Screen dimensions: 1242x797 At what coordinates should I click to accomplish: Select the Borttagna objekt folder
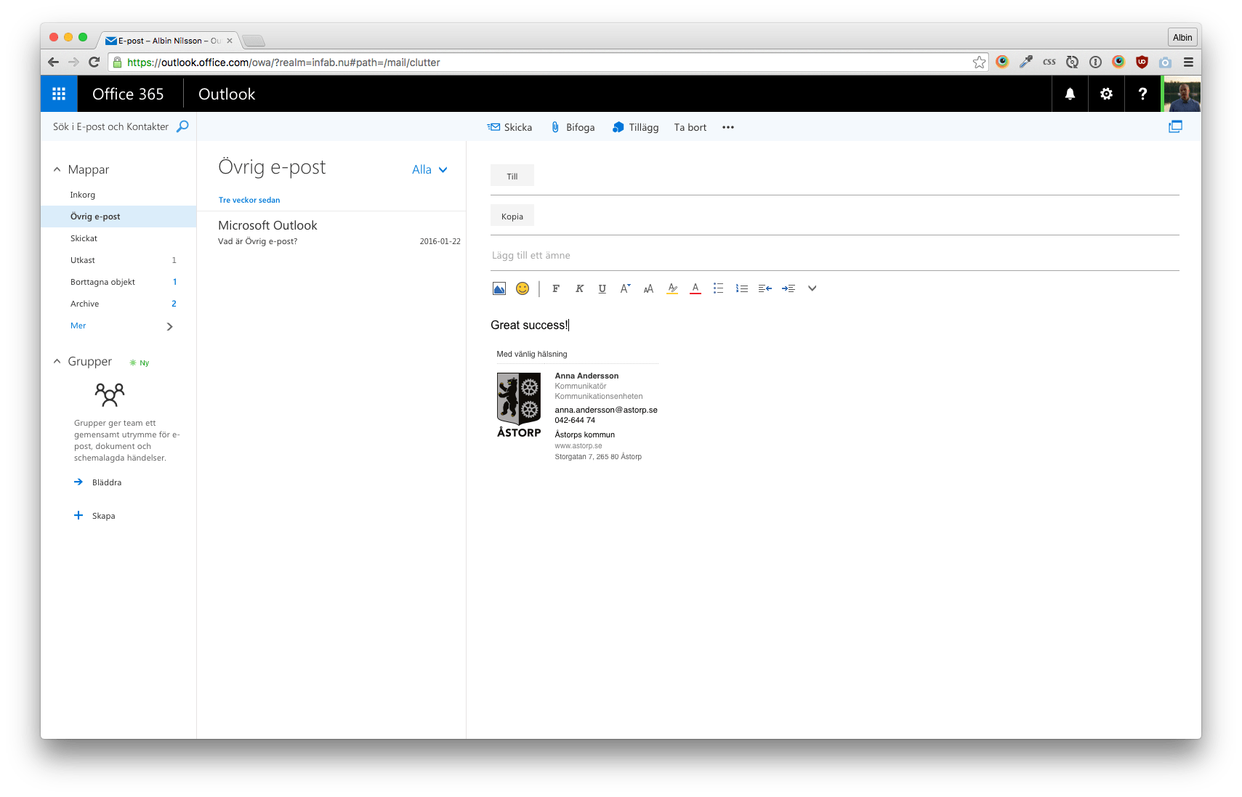102,282
